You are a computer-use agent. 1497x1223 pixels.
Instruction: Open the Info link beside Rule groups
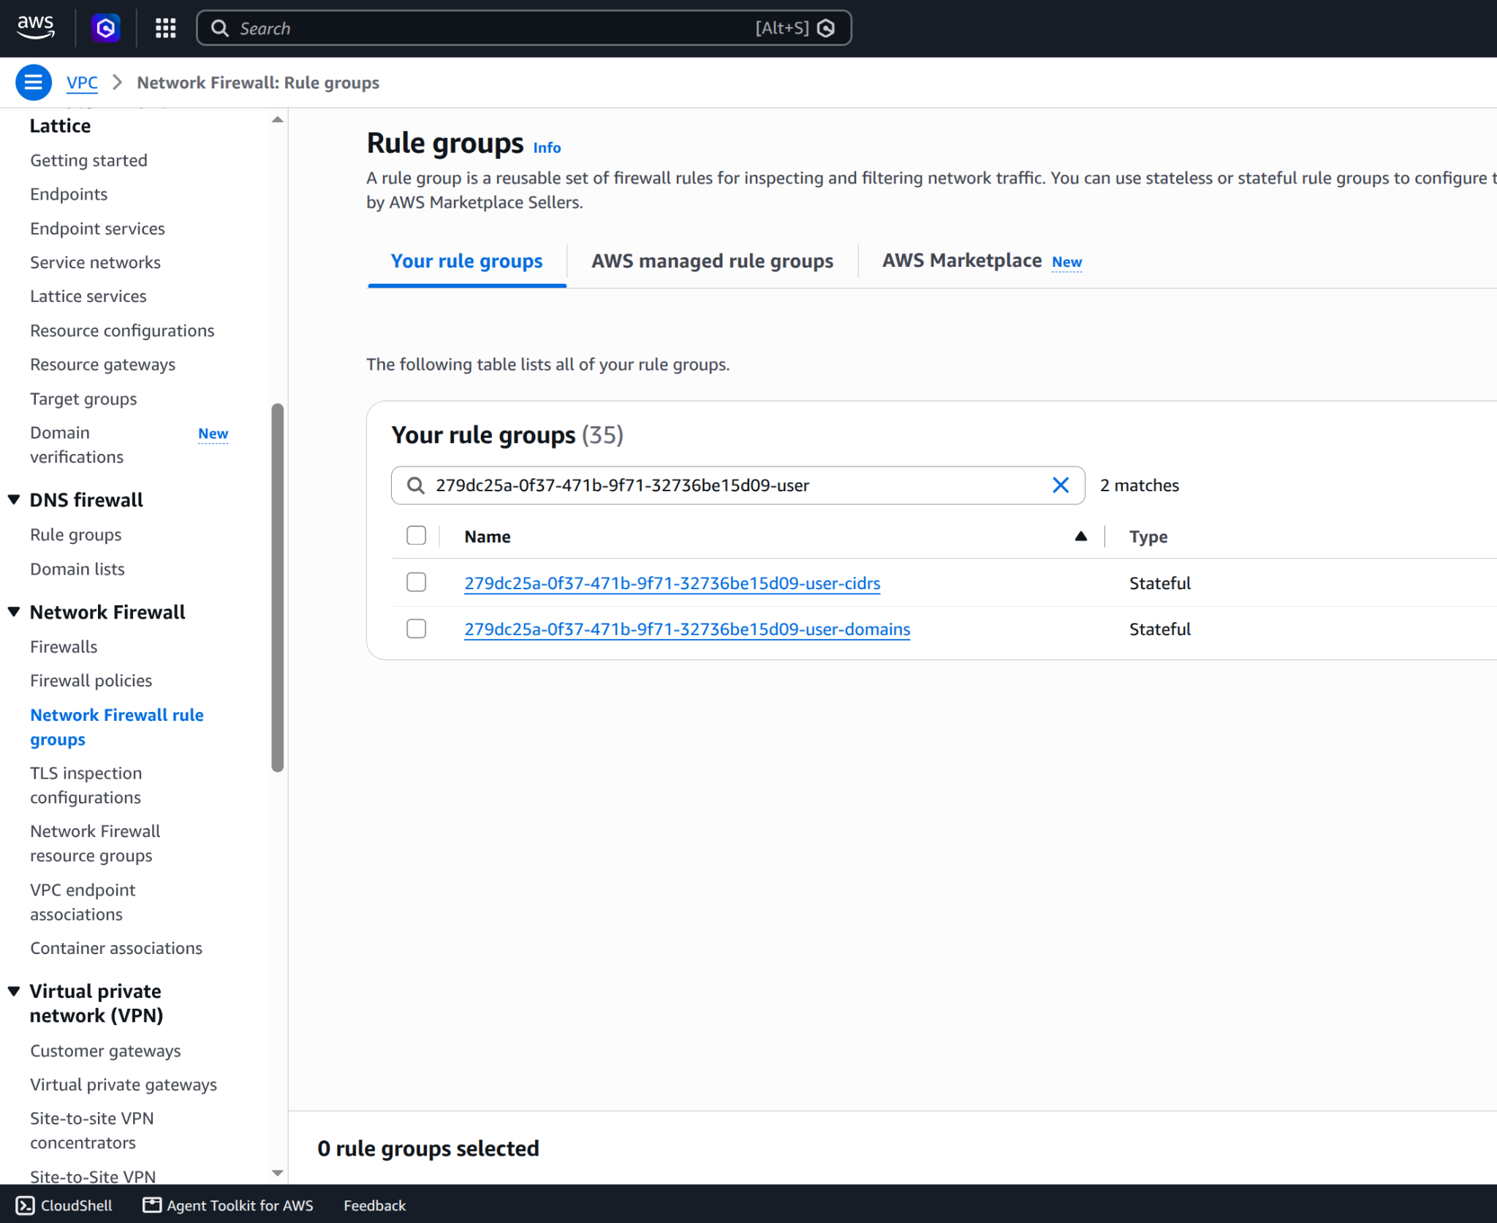click(x=547, y=148)
